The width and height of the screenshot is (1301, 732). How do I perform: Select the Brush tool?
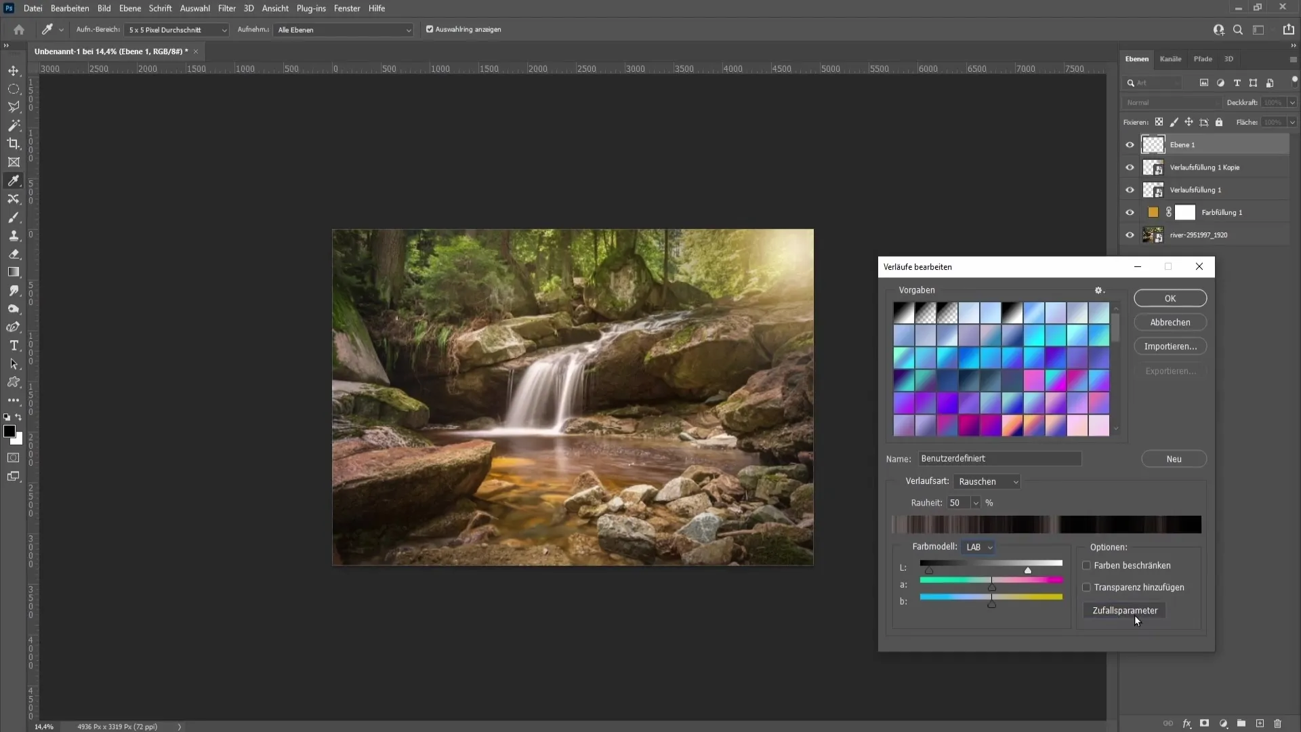[x=14, y=217]
